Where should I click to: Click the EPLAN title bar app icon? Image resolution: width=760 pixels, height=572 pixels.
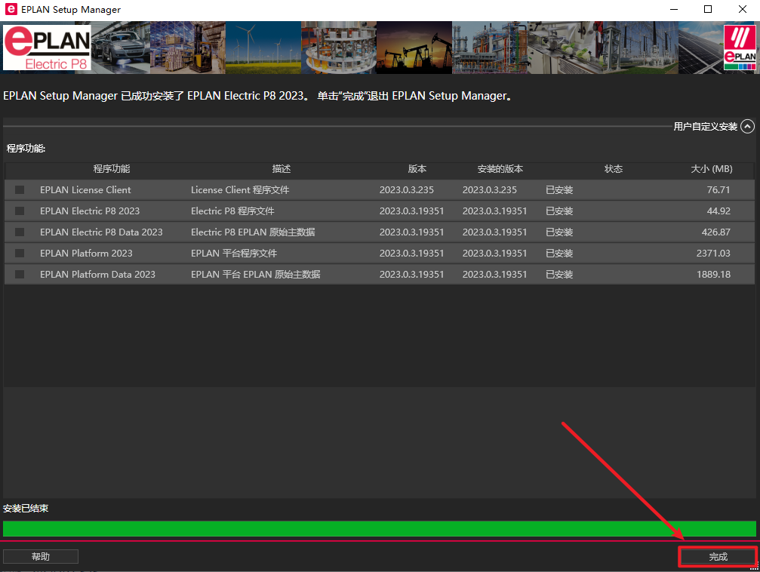[11, 10]
